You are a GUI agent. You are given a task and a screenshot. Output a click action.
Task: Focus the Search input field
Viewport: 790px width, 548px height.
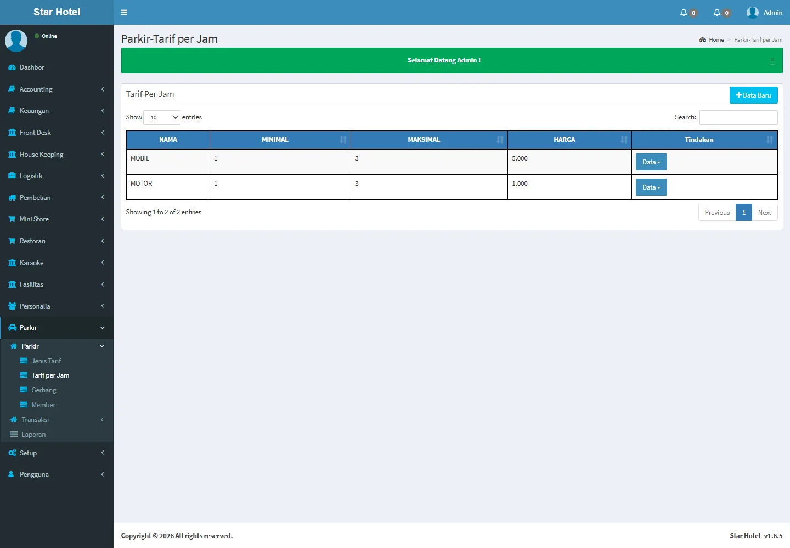[x=738, y=117]
